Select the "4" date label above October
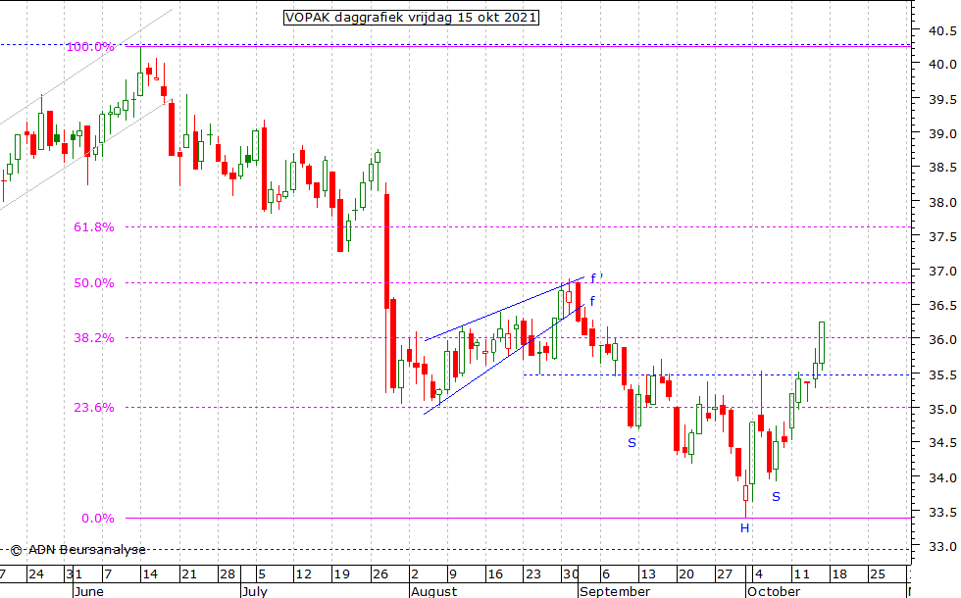Screen dimensions: 961x598 pos(759,574)
